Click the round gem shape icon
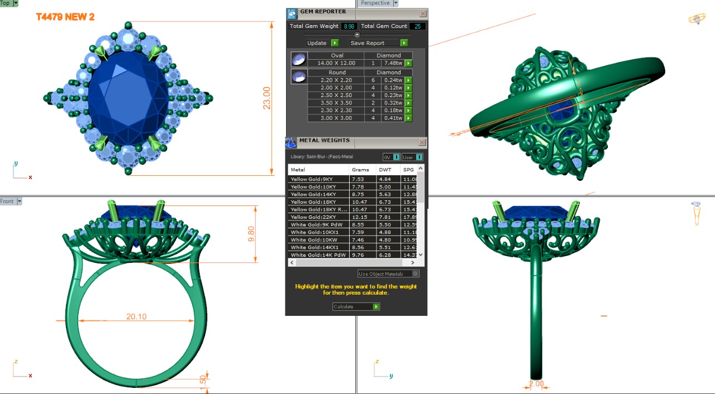The width and height of the screenshot is (715, 394). (x=299, y=76)
